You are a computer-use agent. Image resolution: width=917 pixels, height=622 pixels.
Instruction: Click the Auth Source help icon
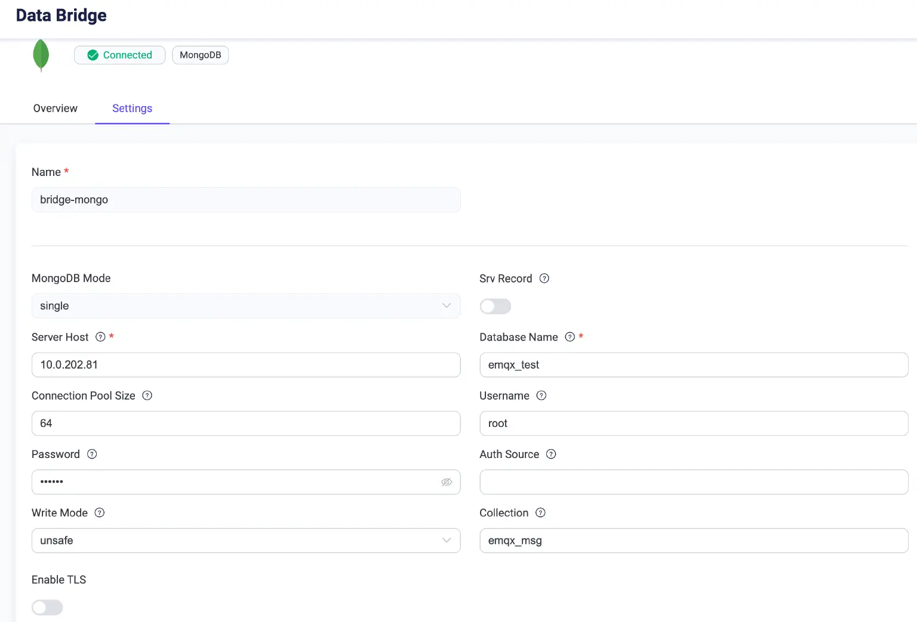coord(551,454)
